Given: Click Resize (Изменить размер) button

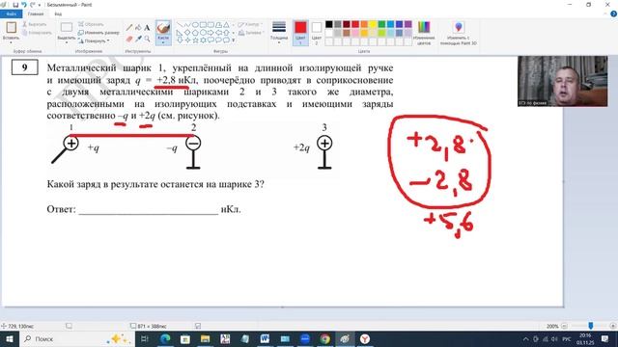Looking at the screenshot, I should coord(98,33).
